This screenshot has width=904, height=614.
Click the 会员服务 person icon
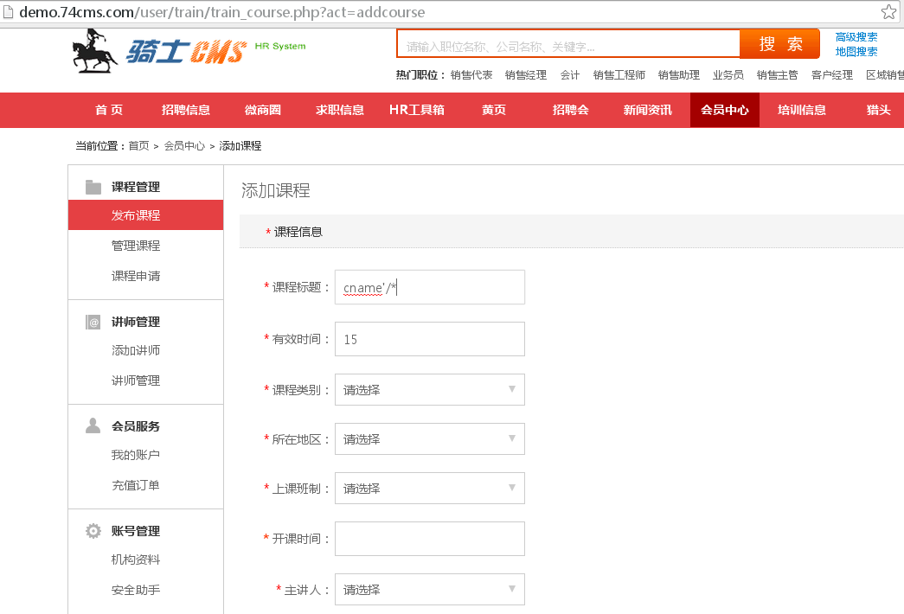[x=93, y=425]
